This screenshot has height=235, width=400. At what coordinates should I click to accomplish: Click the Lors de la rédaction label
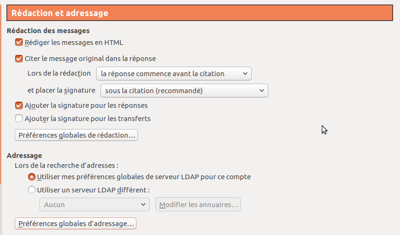(59, 73)
